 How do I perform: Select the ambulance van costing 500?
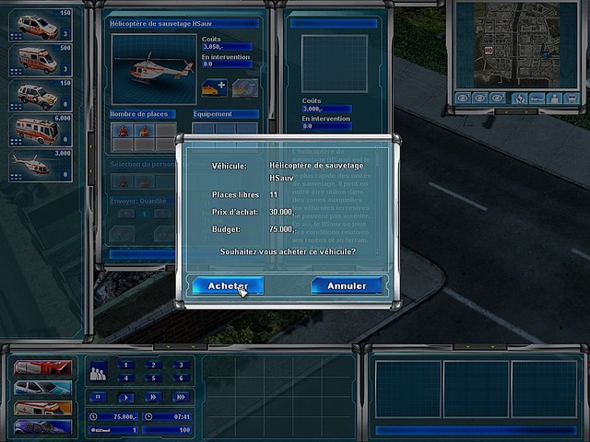coord(41,60)
